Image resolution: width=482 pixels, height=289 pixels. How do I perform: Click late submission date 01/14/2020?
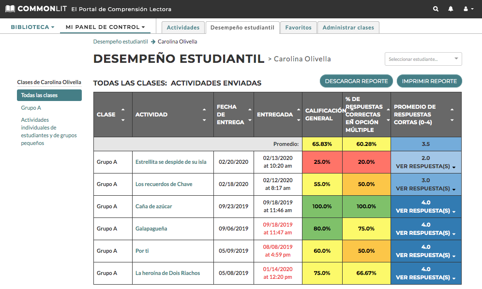pos(278,273)
